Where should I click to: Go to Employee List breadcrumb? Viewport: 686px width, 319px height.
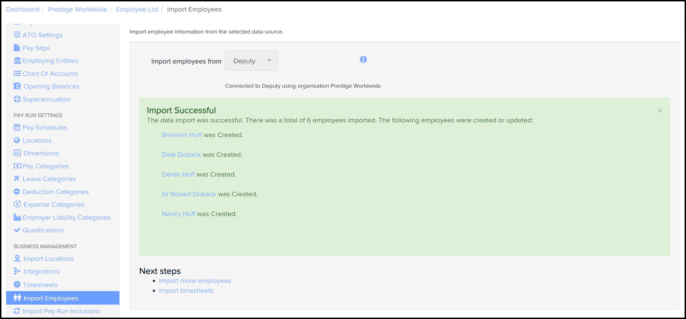point(137,9)
